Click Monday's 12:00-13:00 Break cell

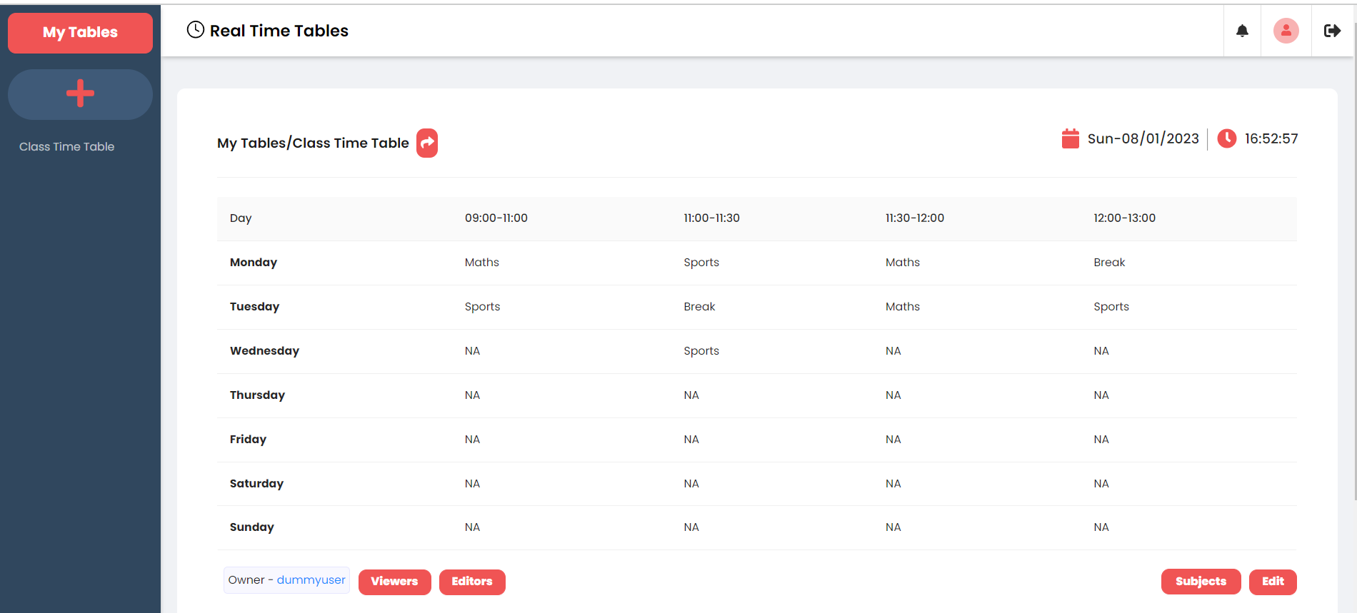[x=1109, y=263]
